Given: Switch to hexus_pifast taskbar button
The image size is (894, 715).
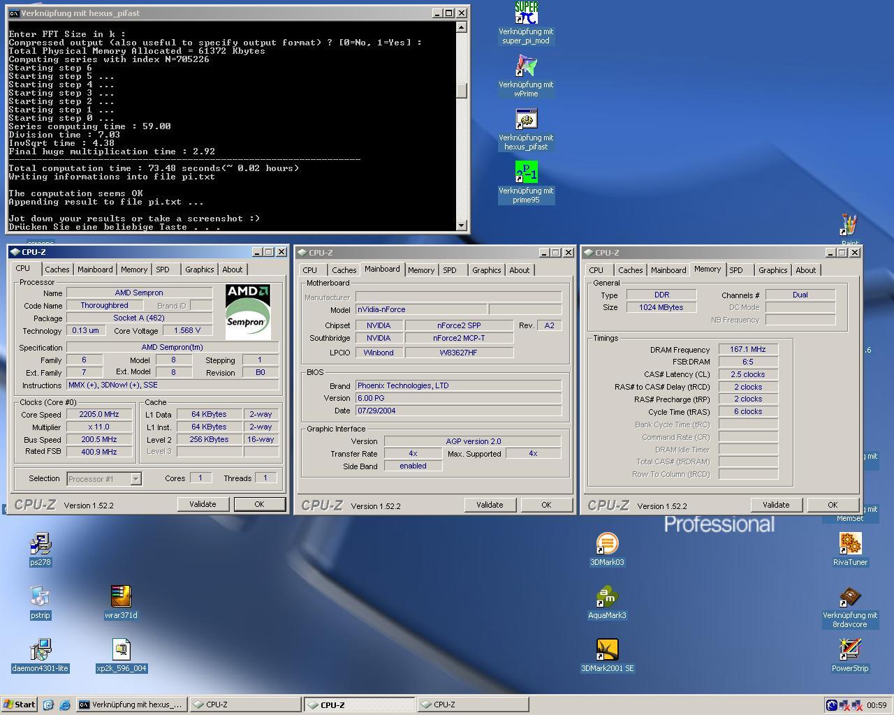Looking at the screenshot, I should coord(131,705).
